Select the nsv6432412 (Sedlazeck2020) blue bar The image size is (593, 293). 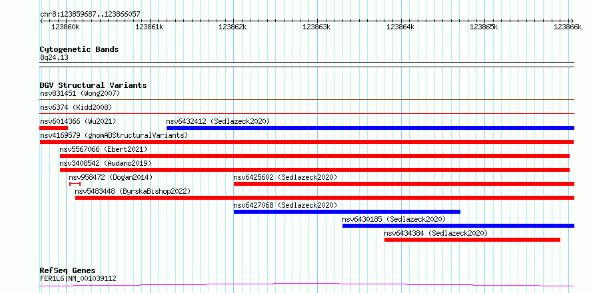(370, 128)
